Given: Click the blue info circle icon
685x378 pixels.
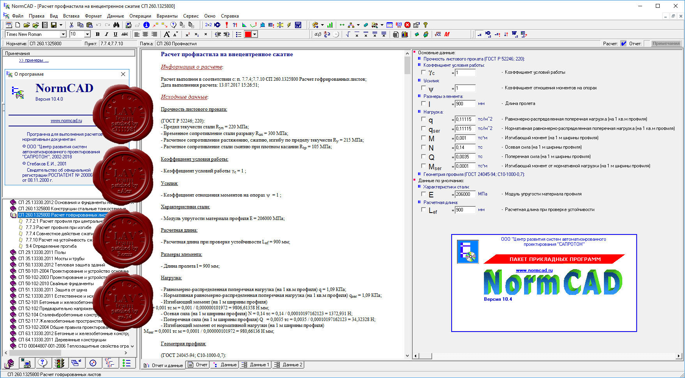Looking at the screenshot, I should click(147, 25).
